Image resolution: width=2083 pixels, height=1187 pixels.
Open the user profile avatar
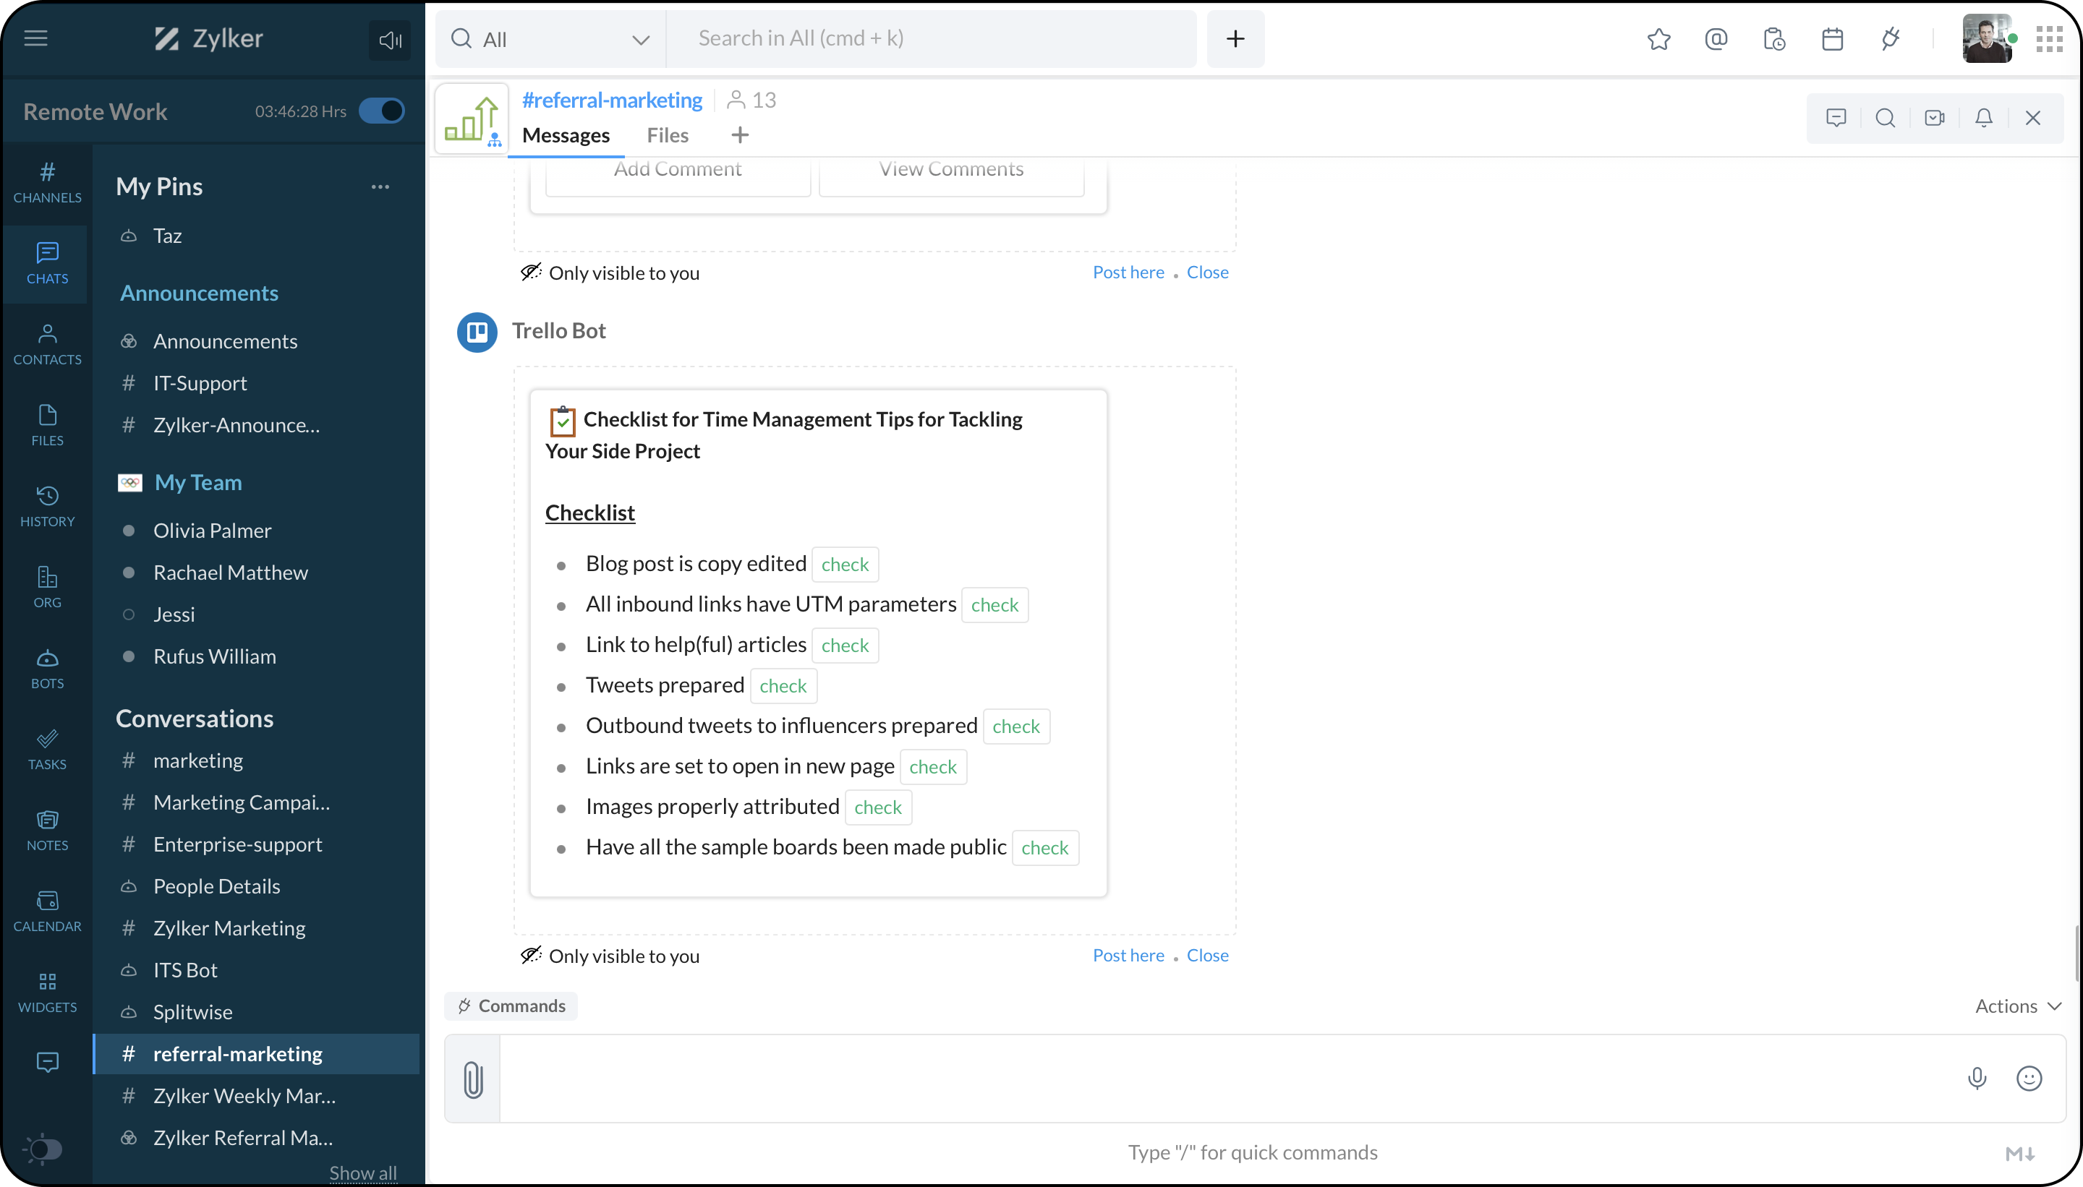[1987, 39]
